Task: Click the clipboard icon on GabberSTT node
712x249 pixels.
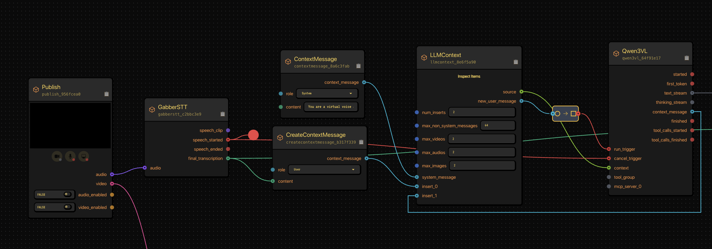Action: 223,114
